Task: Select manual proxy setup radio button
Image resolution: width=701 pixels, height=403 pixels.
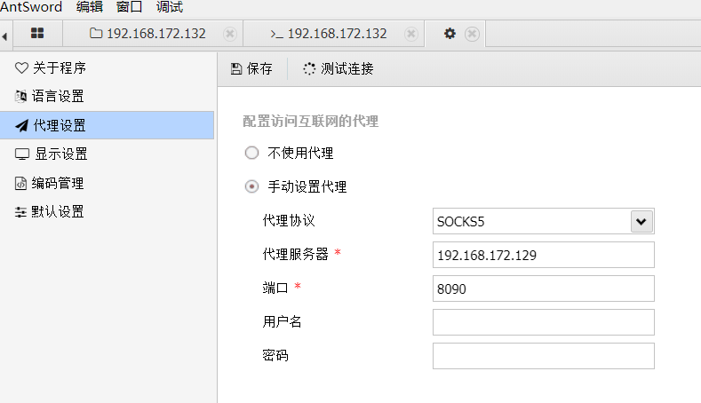Action: pyautogui.click(x=251, y=186)
